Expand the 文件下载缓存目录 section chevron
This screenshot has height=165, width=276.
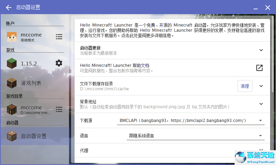pyautogui.click(x=261, y=86)
